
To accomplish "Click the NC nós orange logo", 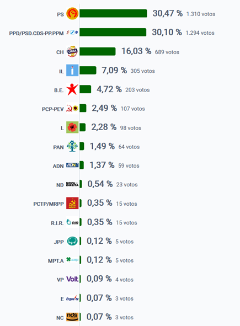I will 72,317.
